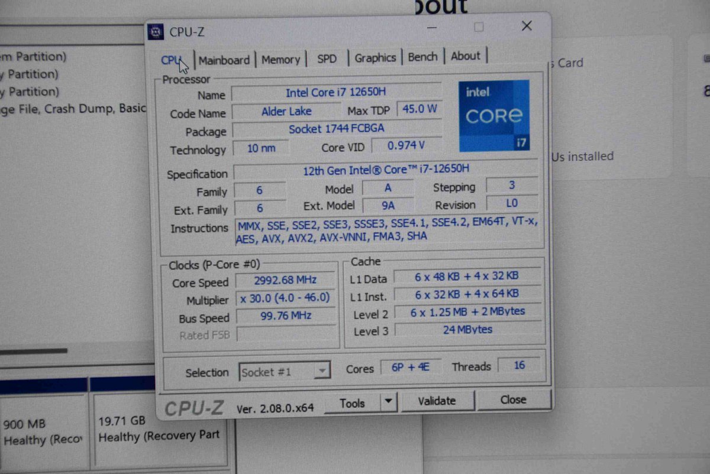The width and height of the screenshot is (710, 474).
Task: Click the Bus Speed 99.76 MHz value
Action: (286, 316)
